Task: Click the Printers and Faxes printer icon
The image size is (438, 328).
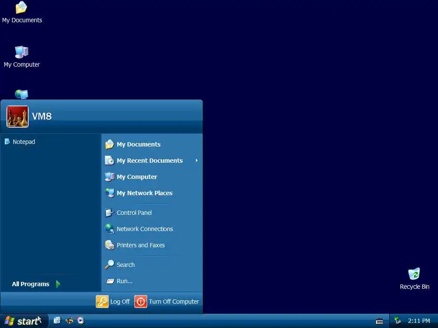Action: tap(109, 245)
